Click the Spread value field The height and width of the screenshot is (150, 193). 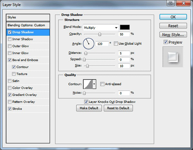coord(124,60)
